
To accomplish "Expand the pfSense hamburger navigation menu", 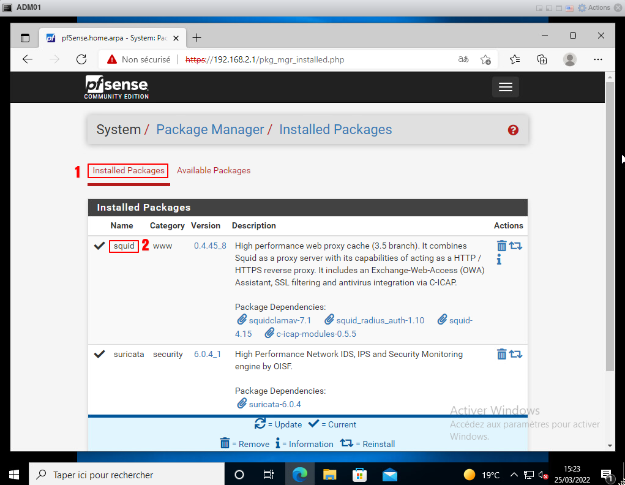I will (505, 87).
